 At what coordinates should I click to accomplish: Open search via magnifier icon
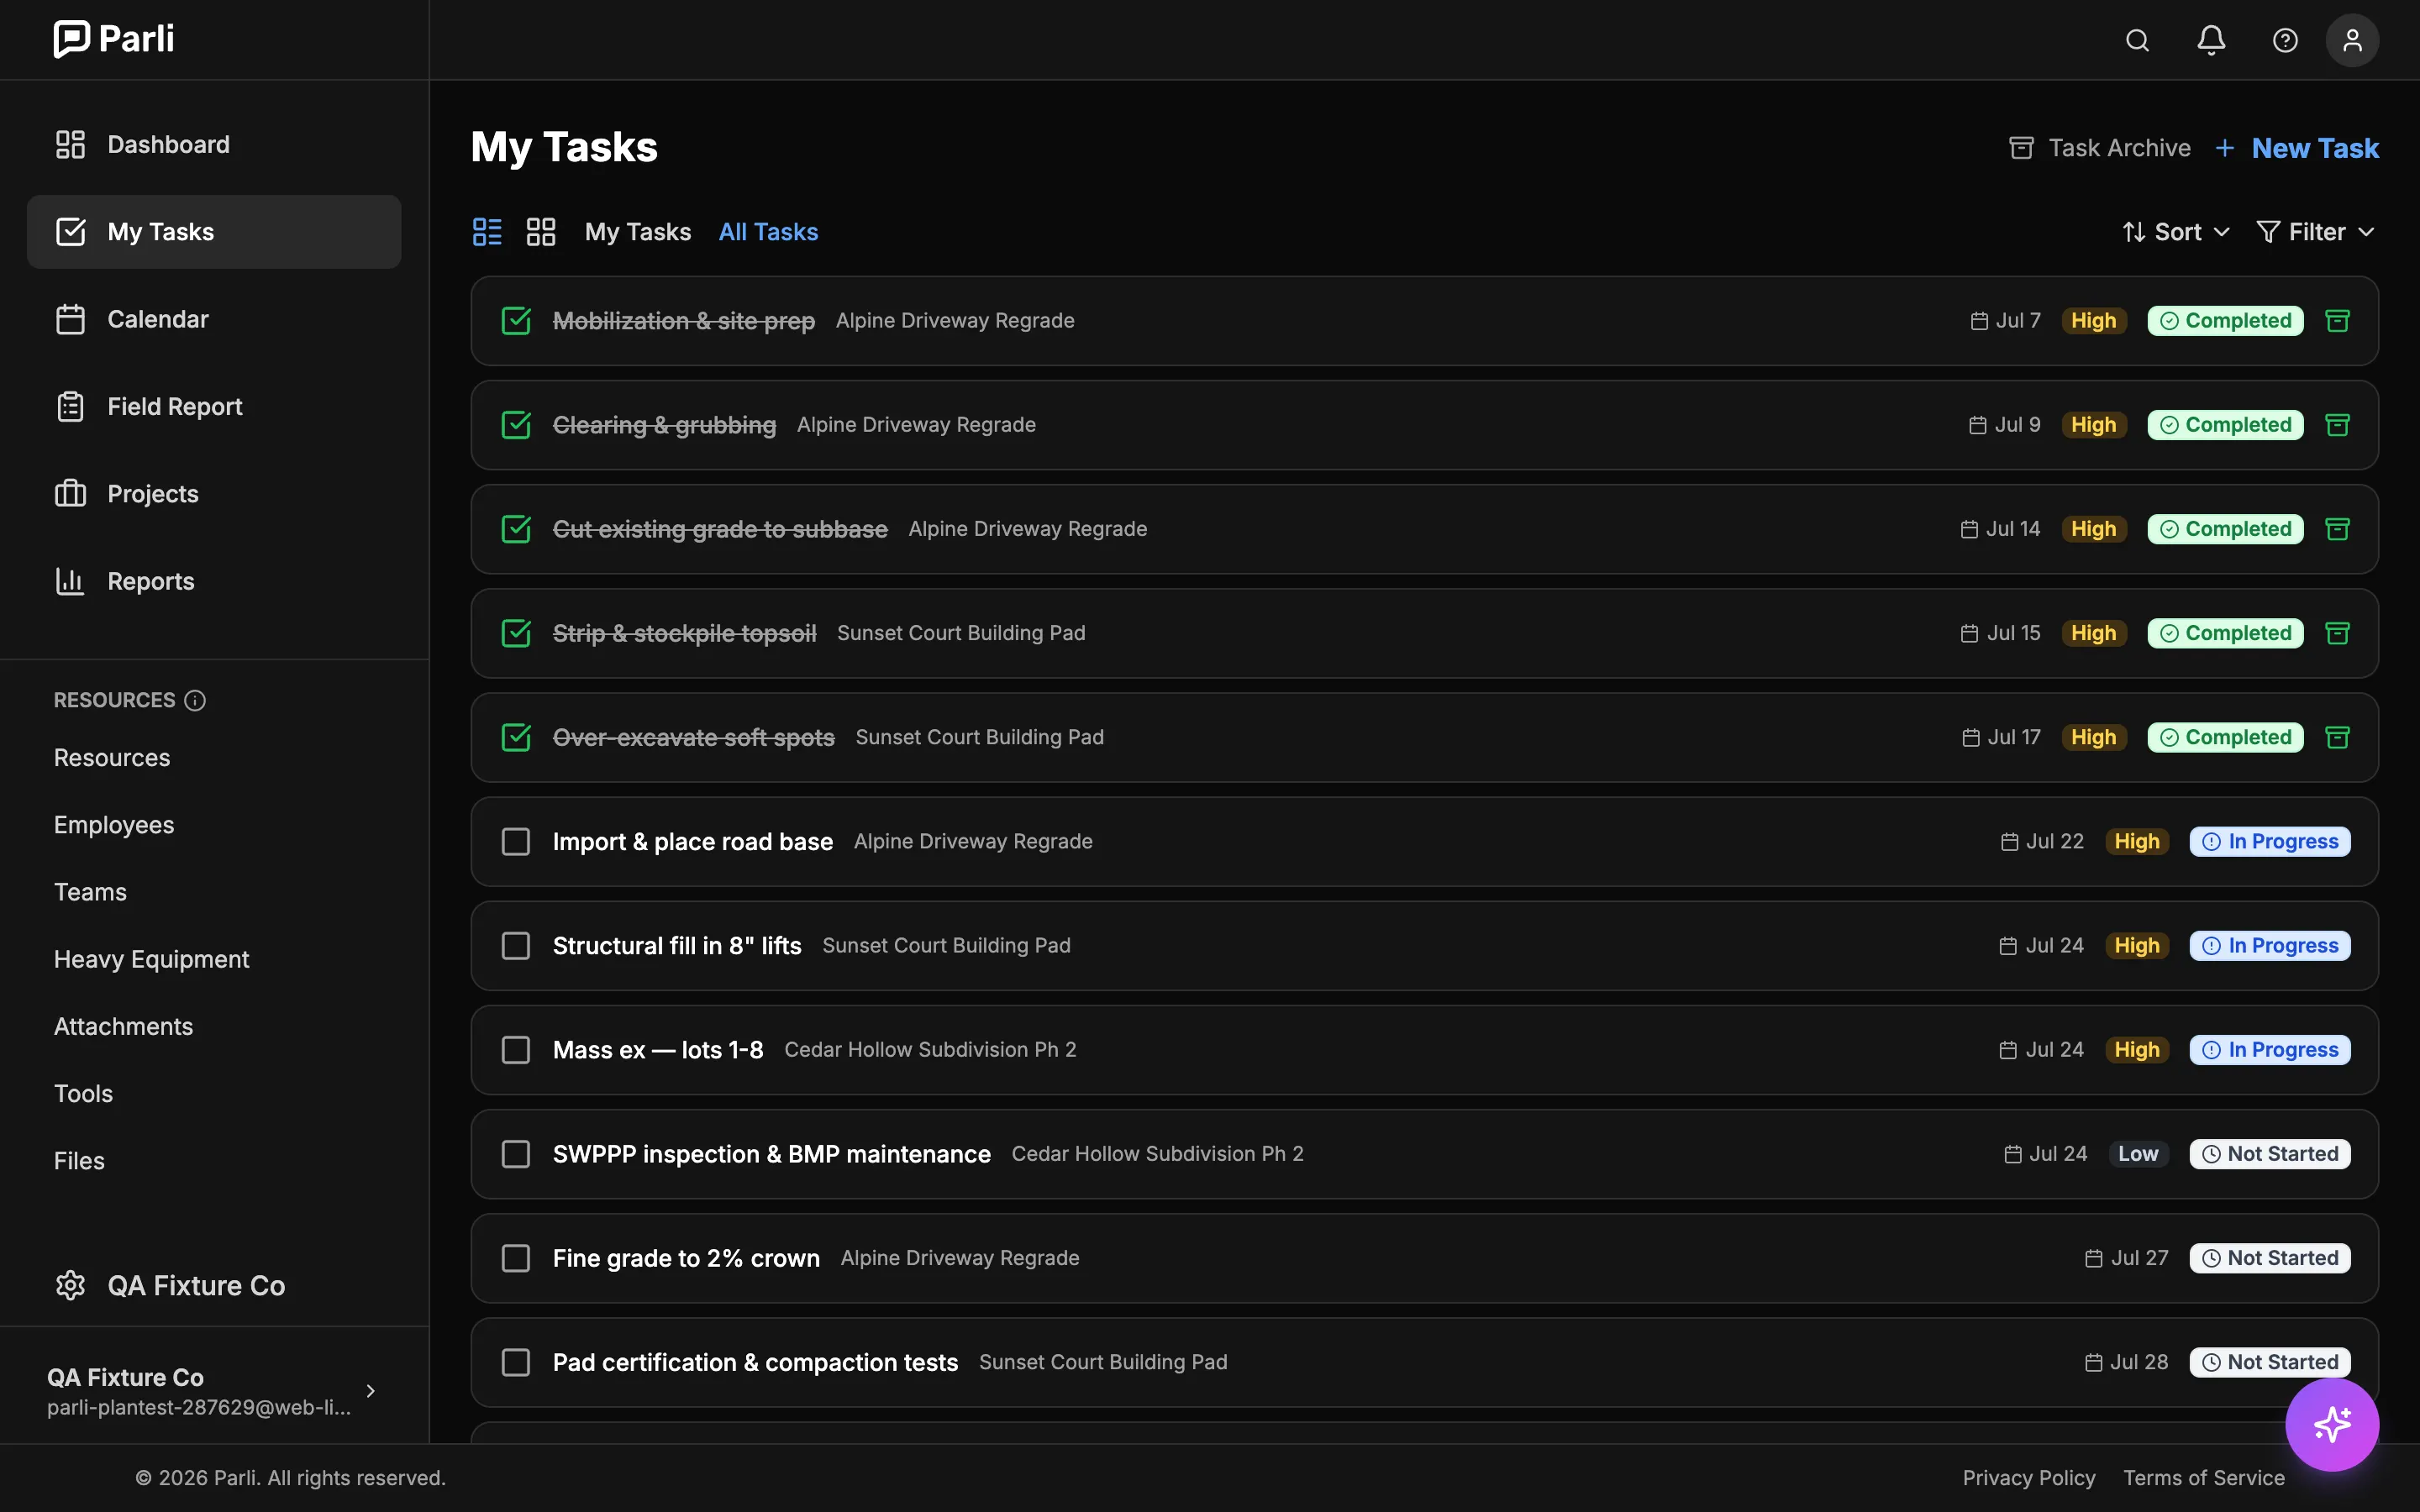pyautogui.click(x=2137, y=40)
